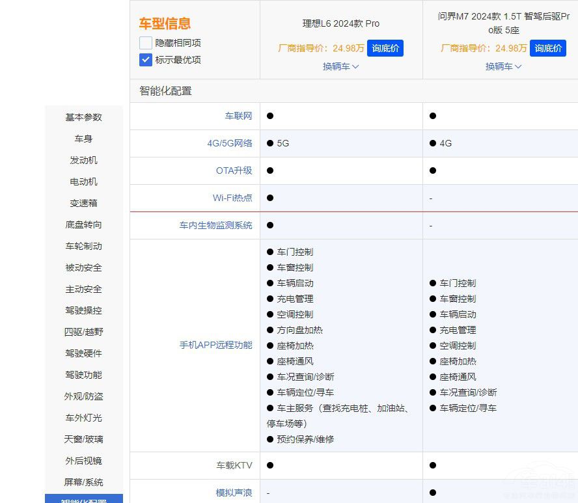
Task: Click the 手机APP远程功能 label
Action: click(215, 345)
